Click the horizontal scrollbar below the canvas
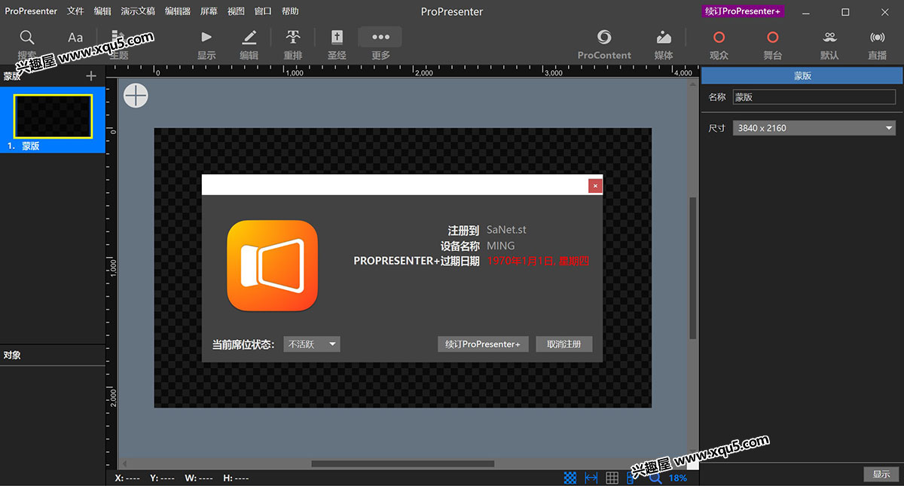Viewport: 904px width, 486px height. tap(403, 463)
